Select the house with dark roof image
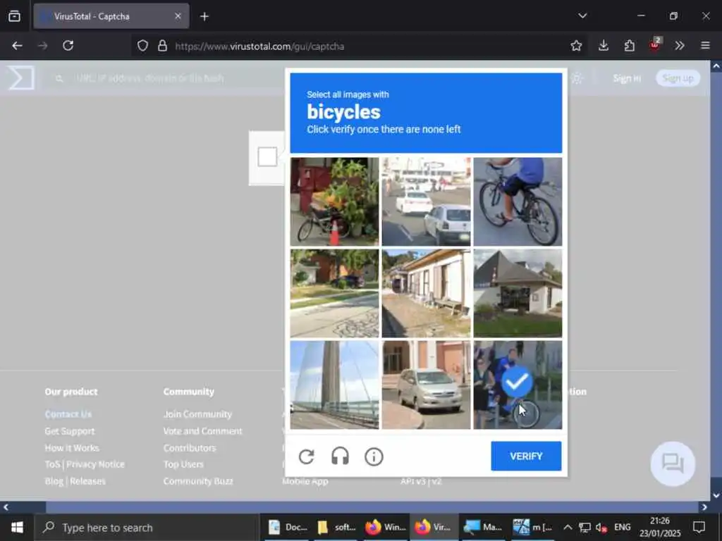 tap(518, 293)
